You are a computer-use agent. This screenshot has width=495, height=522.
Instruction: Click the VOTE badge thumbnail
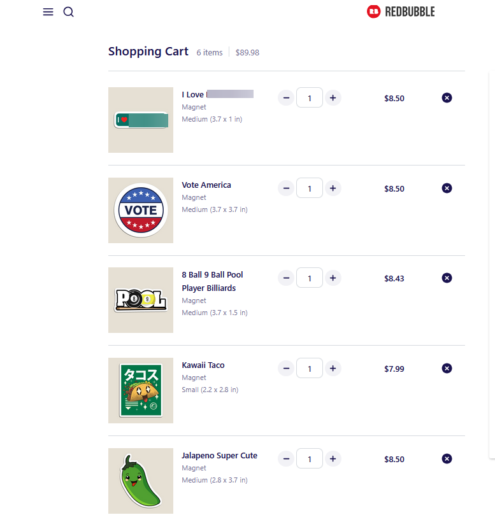pos(141,210)
